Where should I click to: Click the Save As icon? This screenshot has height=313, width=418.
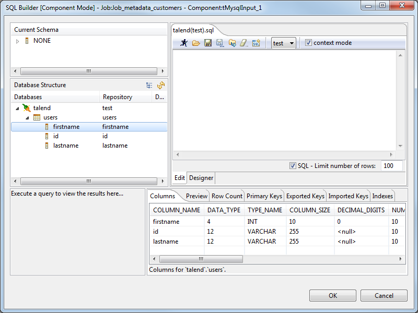coord(219,43)
